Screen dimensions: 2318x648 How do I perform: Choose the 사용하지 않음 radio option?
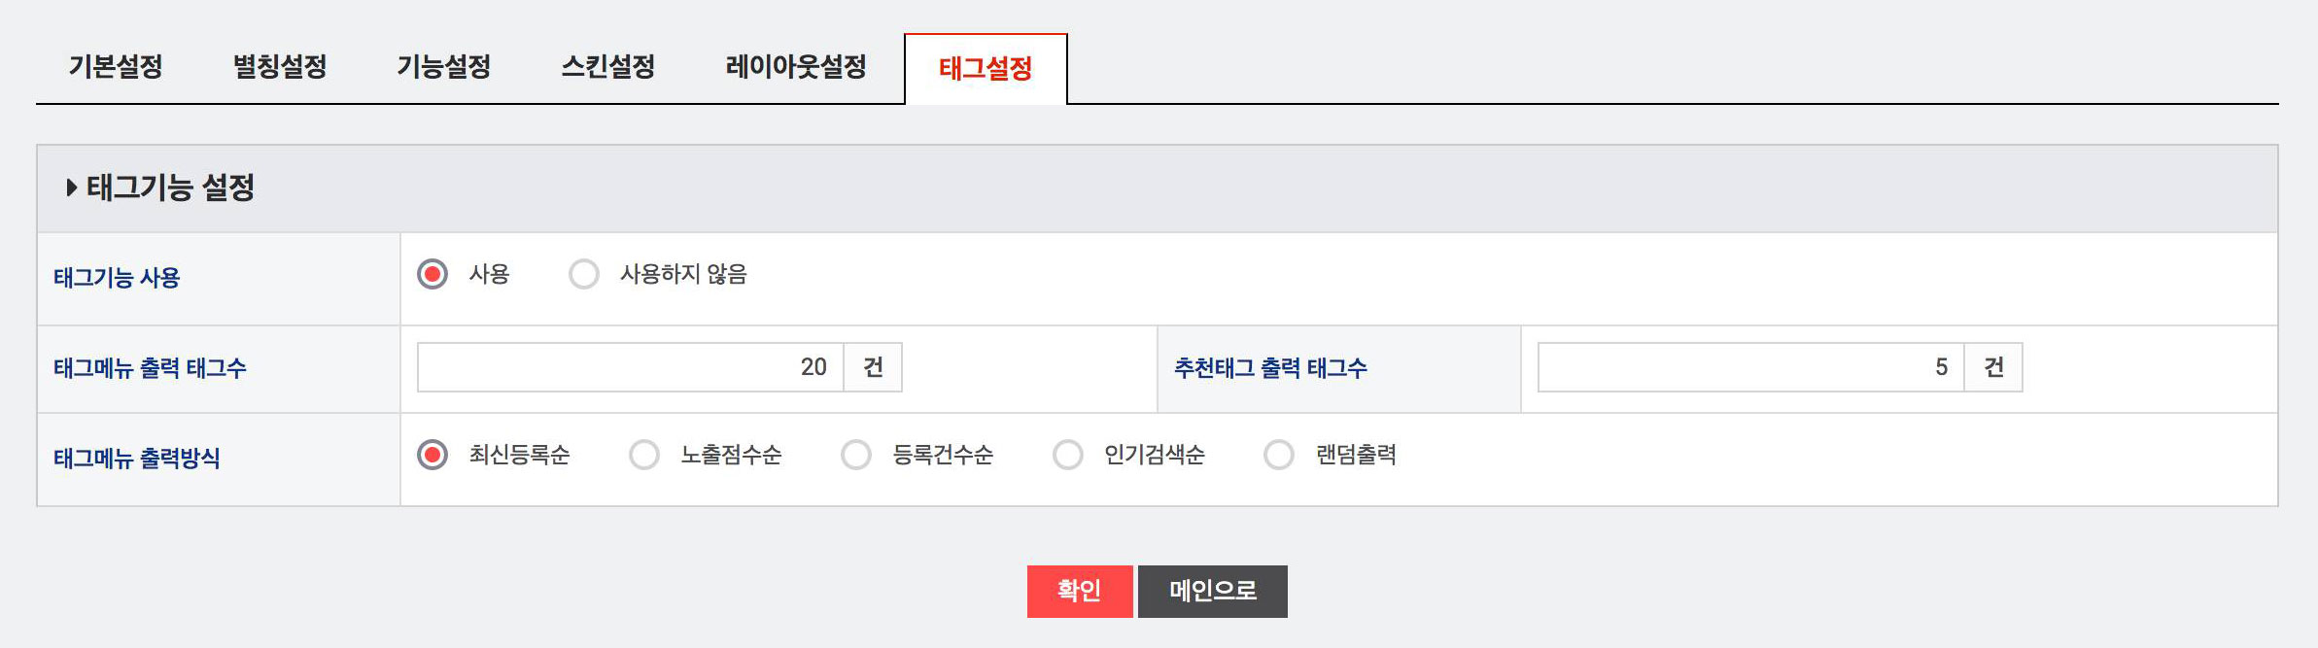click(x=584, y=274)
